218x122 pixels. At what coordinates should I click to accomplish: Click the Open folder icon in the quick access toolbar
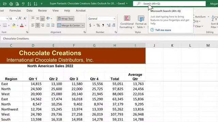click(x=5, y=4)
